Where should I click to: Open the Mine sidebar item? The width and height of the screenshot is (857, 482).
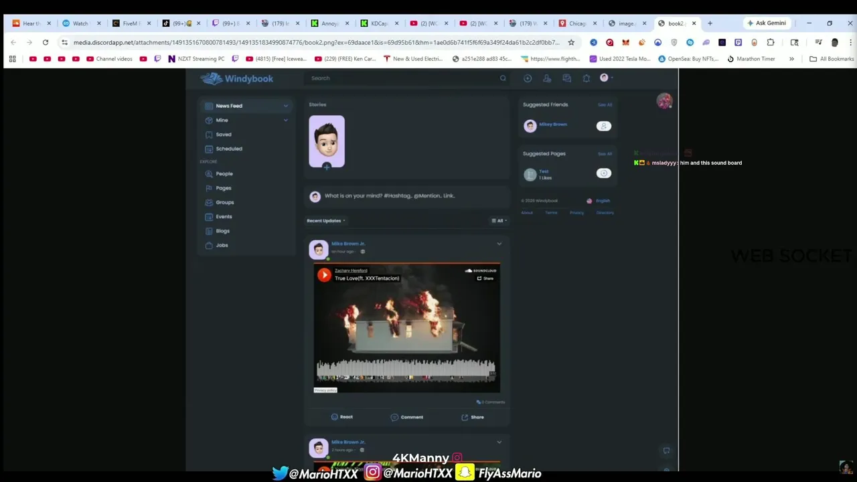222,120
